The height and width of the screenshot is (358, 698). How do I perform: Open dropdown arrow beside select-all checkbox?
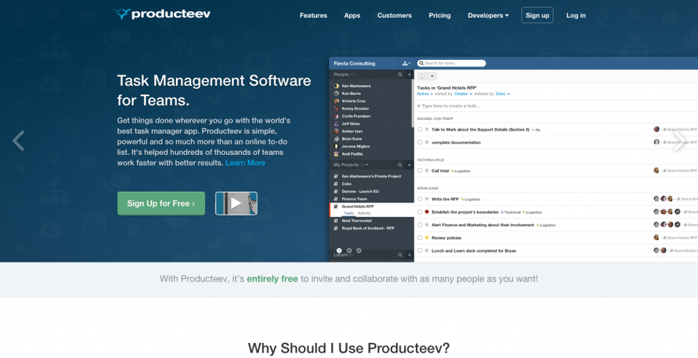(431, 76)
